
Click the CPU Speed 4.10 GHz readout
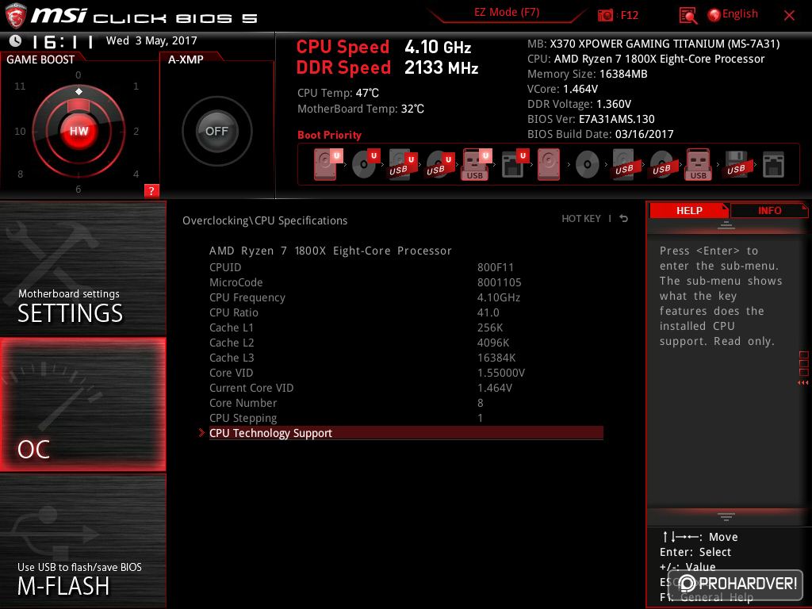[x=384, y=47]
